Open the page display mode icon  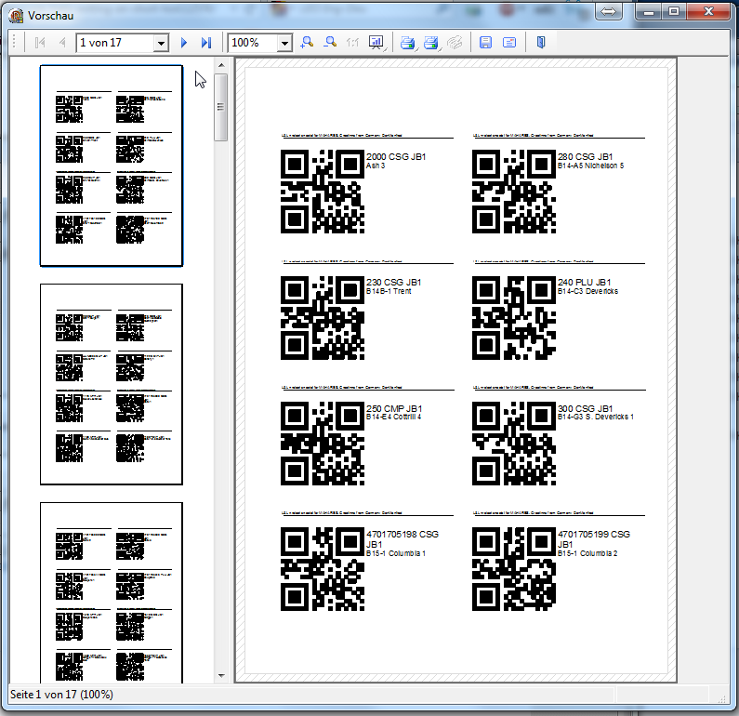[376, 43]
